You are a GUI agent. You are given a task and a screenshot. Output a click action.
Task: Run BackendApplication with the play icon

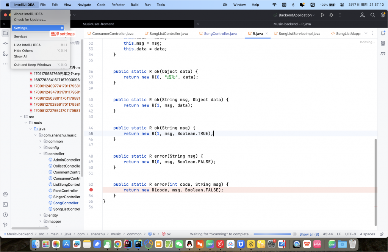coord(322,15)
